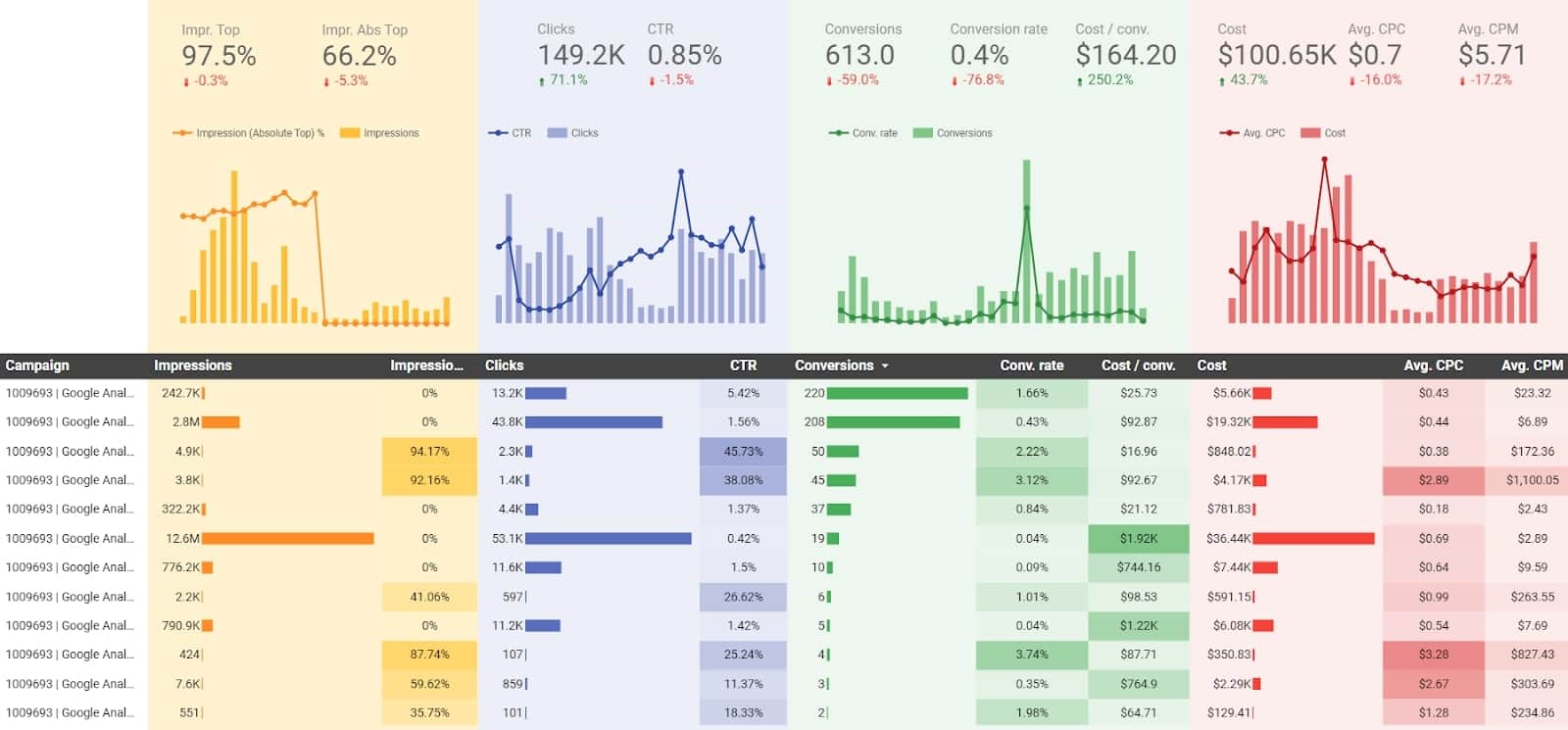The image size is (1568, 730).
Task: Click the Cost / conv. $164.20 scorecard
Action: coord(1125,55)
